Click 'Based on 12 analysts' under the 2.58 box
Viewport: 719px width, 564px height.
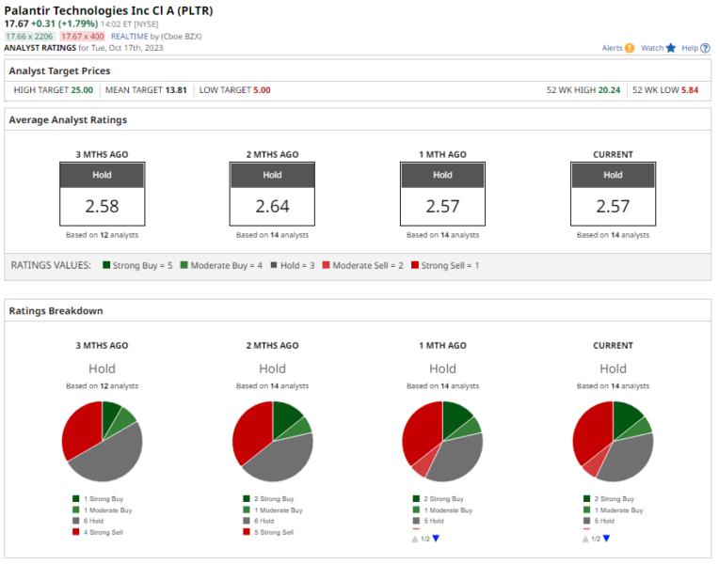[x=102, y=235]
